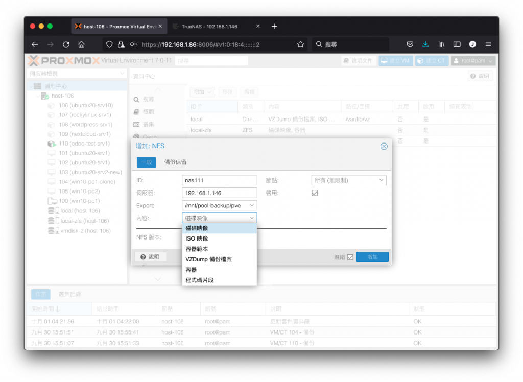Collapse the 資料中心 tree node

click(31, 86)
